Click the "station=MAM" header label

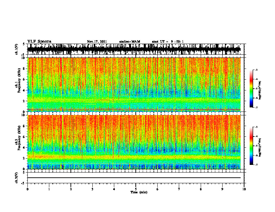pyautogui.click(x=130, y=42)
